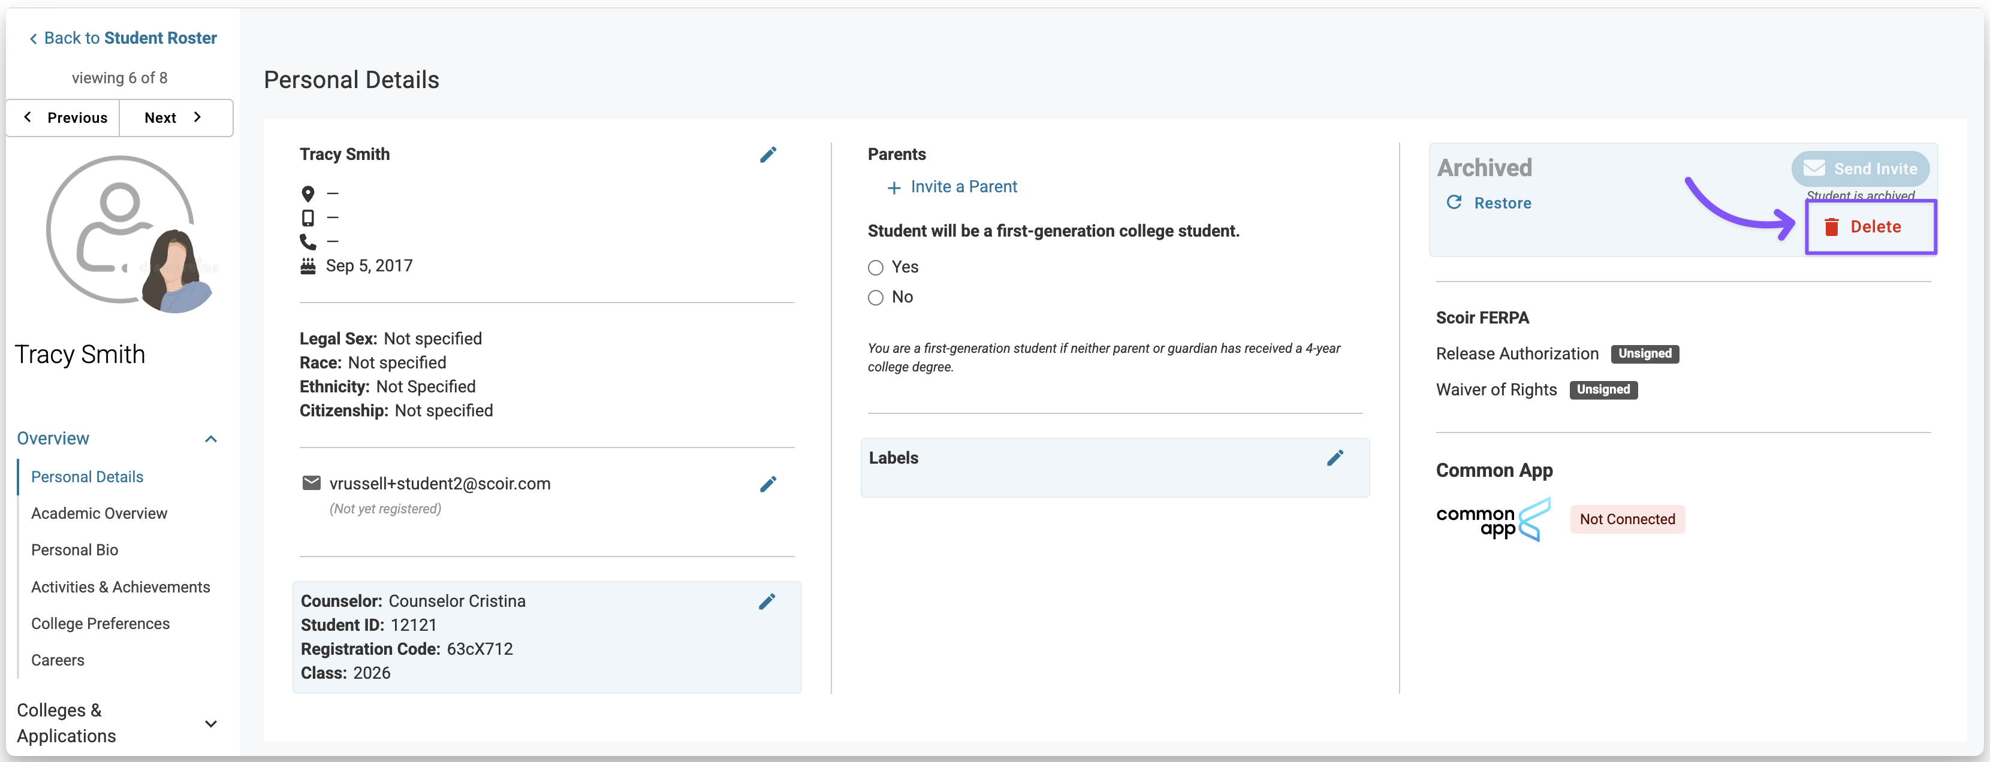The image size is (1990, 762).
Task: Edit the student email address with the pencil icon
Action: (x=768, y=484)
